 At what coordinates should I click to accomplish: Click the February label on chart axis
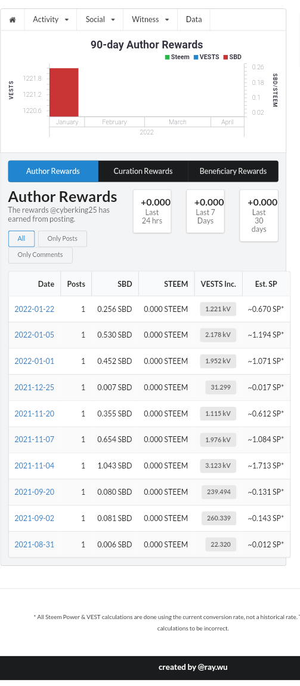115,122
